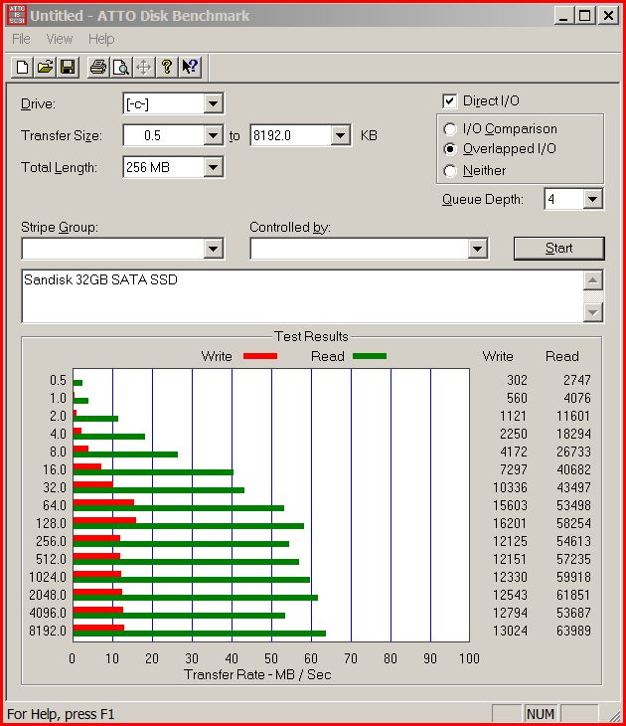Click the 0.5 row label in chart
The height and width of the screenshot is (726, 626).
click(x=58, y=380)
